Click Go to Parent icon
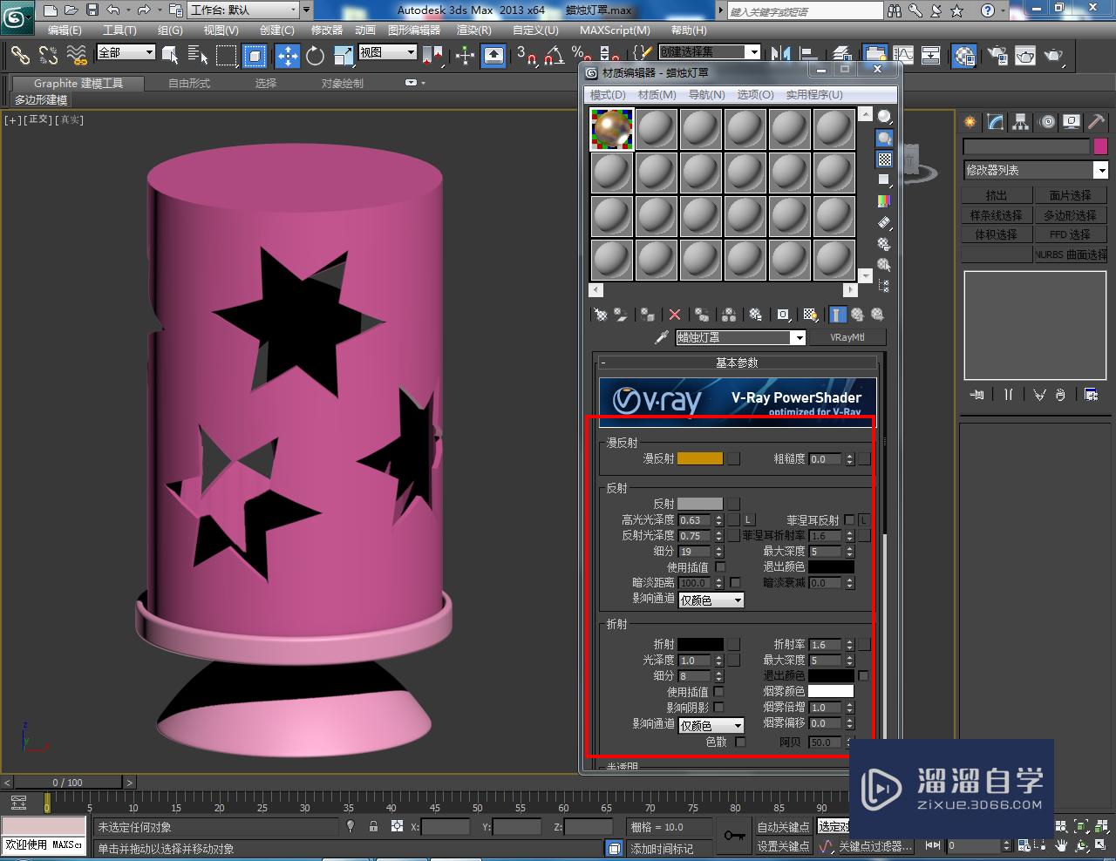The image size is (1116, 861). tap(857, 315)
